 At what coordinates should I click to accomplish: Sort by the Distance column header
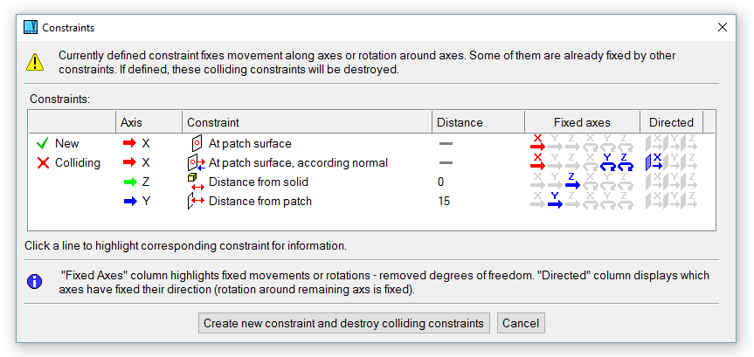point(460,122)
